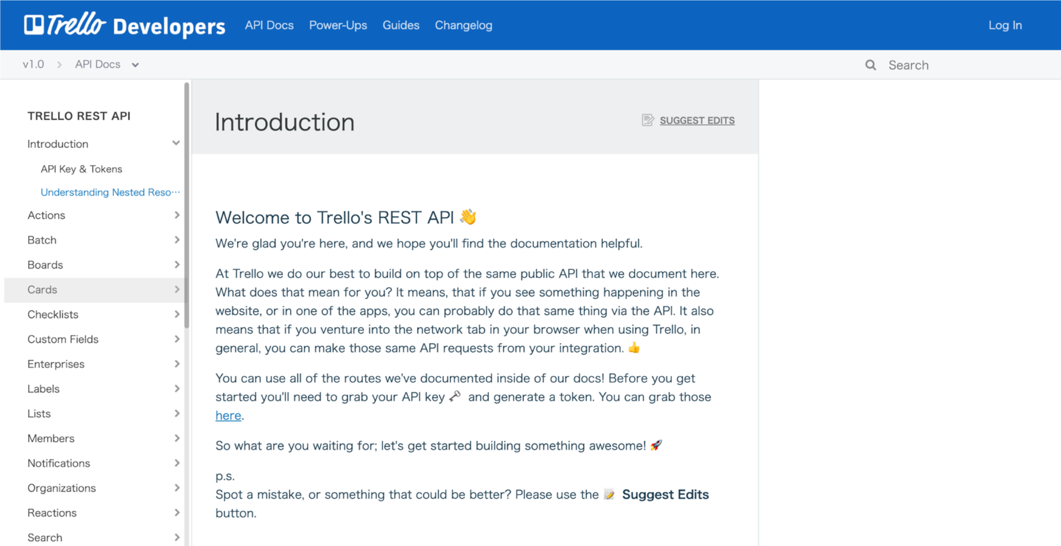Select Search in the sidebar list

[x=44, y=537]
